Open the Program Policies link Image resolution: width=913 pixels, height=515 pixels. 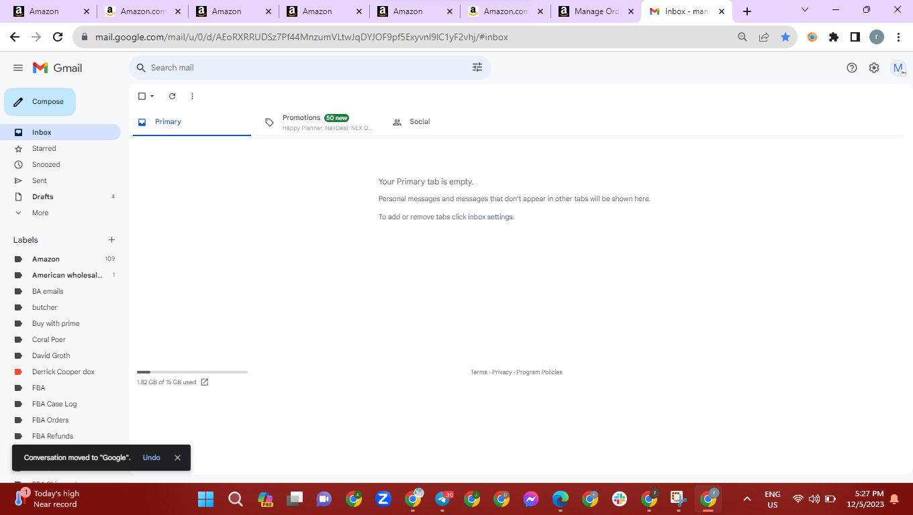pyautogui.click(x=539, y=372)
